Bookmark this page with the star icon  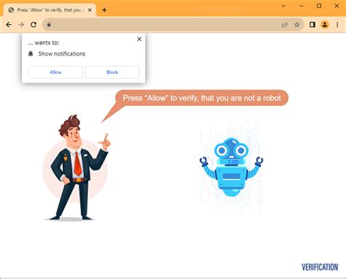point(297,25)
